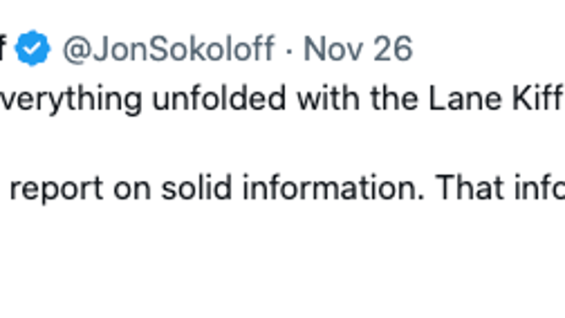Click 'That info' at the line's end
The image size is (565, 318).
(501, 188)
